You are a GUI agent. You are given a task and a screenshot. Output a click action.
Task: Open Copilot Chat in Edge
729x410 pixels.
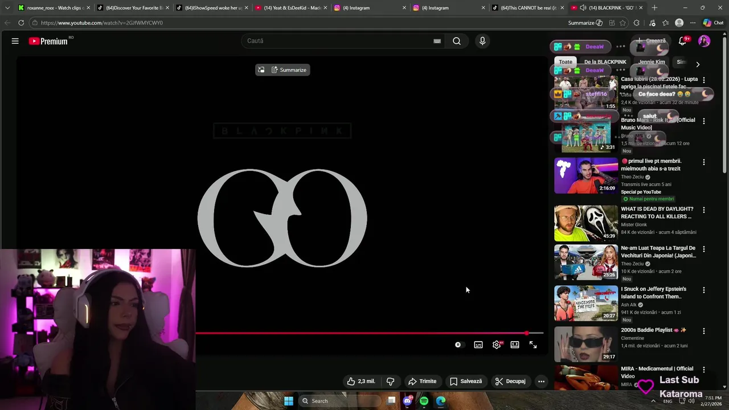(x=714, y=23)
